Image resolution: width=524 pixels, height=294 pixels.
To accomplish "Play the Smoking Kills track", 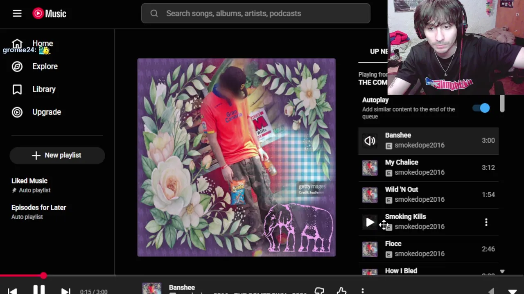I will click(370, 222).
